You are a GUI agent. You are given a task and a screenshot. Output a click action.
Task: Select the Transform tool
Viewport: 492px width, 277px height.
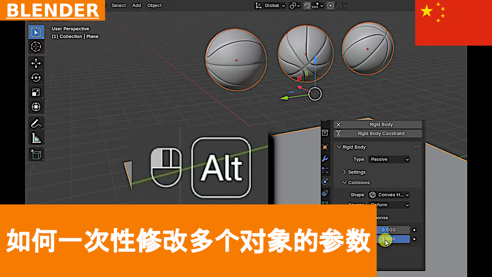pos(36,107)
